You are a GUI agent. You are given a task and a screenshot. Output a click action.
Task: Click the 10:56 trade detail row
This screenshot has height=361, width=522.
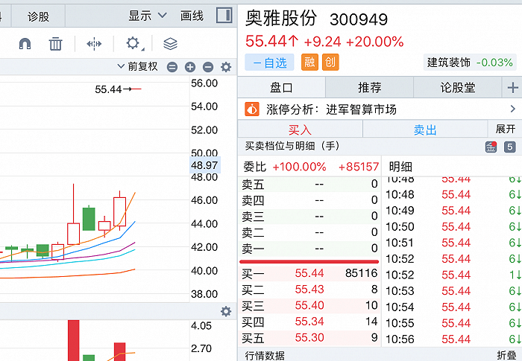(453, 339)
